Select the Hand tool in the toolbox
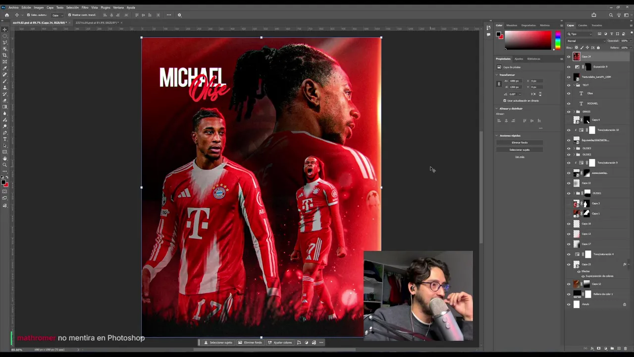The image size is (634, 357). (5, 159)
